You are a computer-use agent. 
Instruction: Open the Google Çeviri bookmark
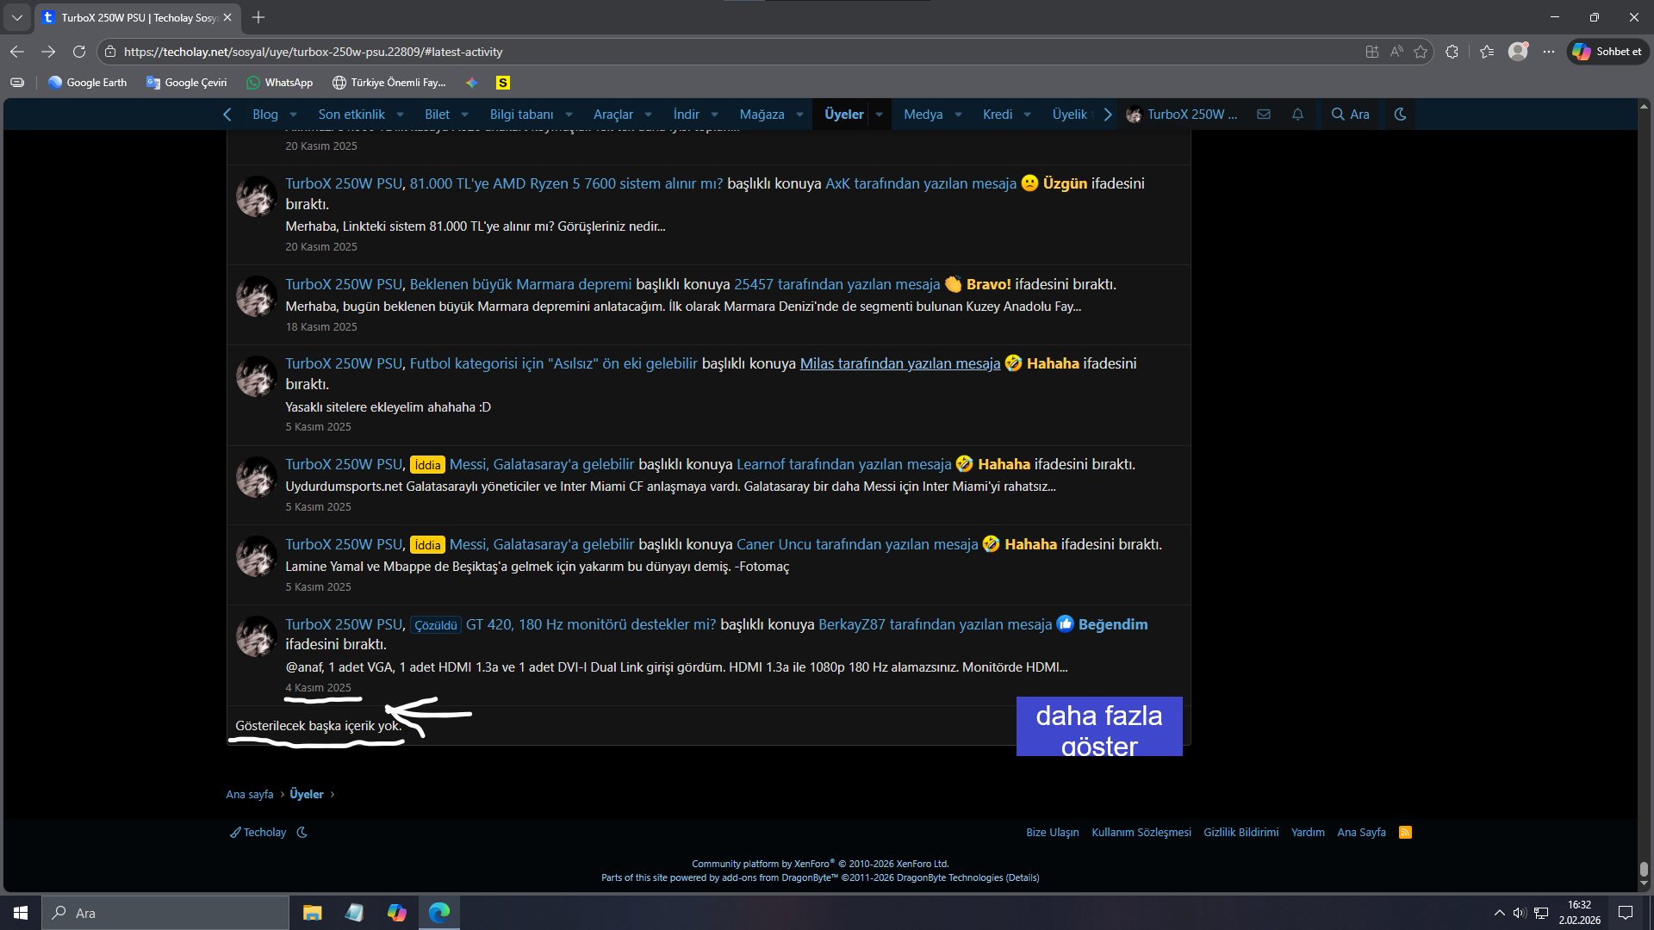coord(187,83)
